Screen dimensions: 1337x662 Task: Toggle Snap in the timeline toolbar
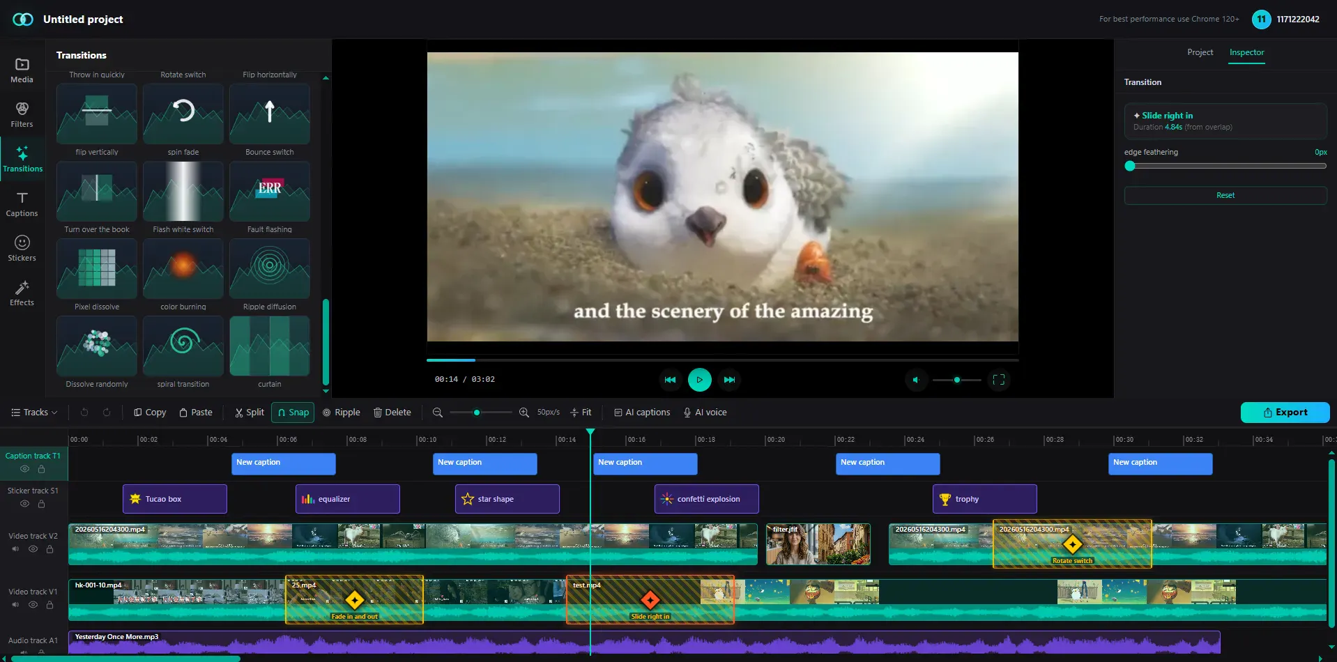(293, 413)
